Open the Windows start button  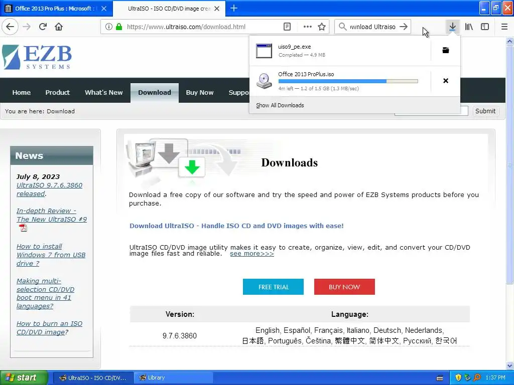coord(24,378)
